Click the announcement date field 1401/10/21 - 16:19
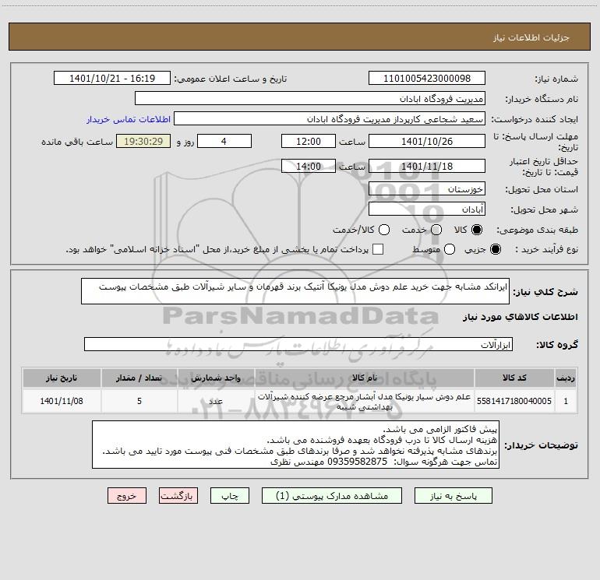Viewport: 600px width, 580px height. (x=112, y=79)
